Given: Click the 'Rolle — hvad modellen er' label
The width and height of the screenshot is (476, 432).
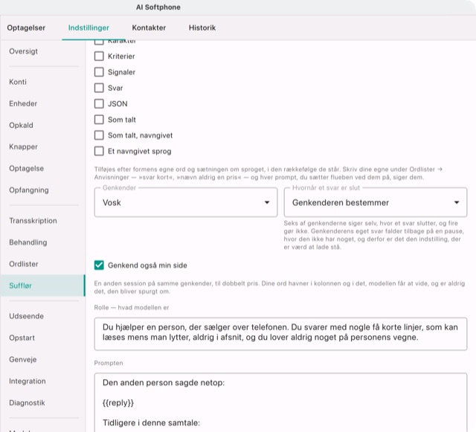Looking at the screenshot, I should point(132,308).
